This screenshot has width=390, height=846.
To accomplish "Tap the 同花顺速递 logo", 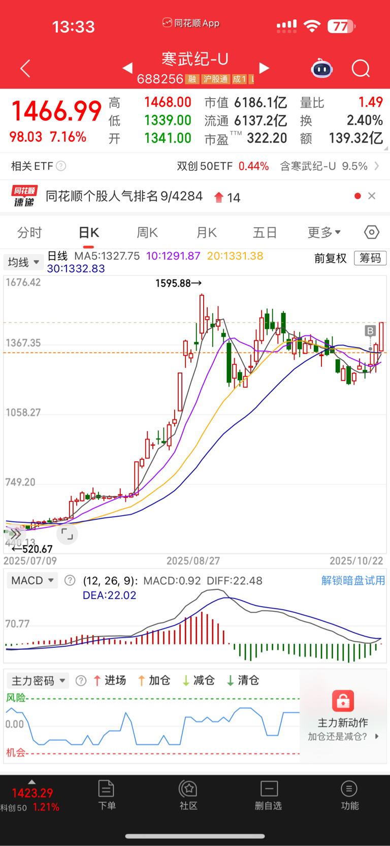I will click(24, 196).
